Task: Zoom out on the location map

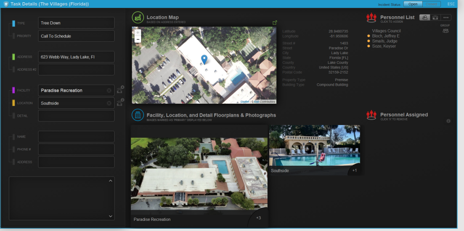Action: (x=138, y=40)
